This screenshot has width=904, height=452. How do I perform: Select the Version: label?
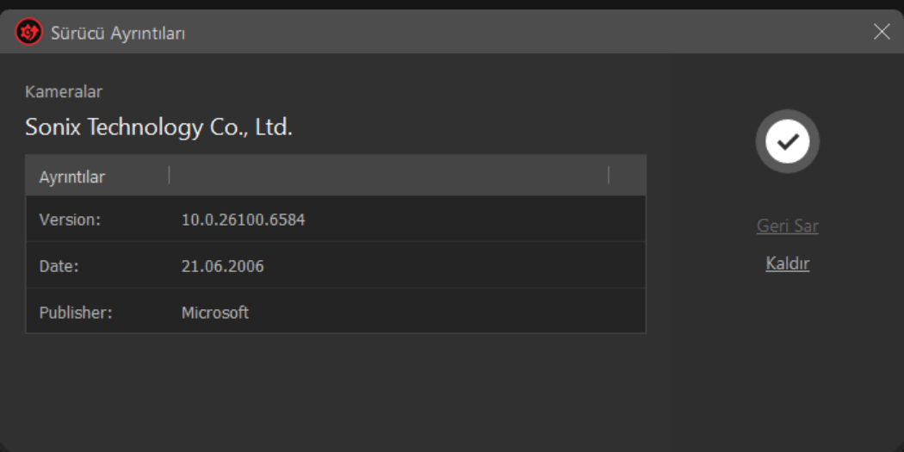pyautogui.click(x=70, y=220)
